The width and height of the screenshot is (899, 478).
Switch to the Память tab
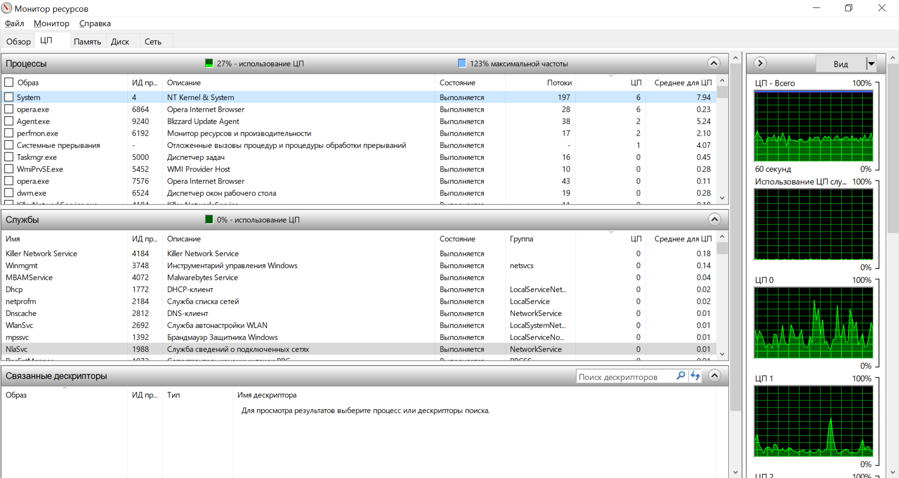[88, 42]
